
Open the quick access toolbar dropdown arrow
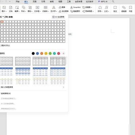click(10, 1)
